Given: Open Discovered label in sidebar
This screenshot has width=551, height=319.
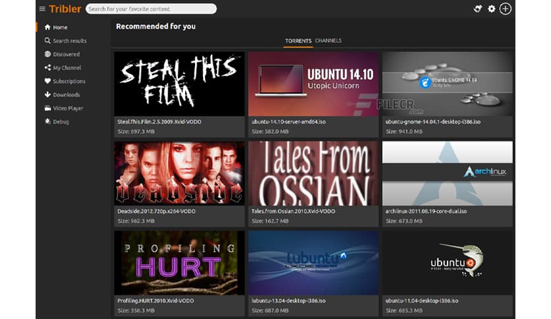Looking at the screenshot, I should 66,55.
